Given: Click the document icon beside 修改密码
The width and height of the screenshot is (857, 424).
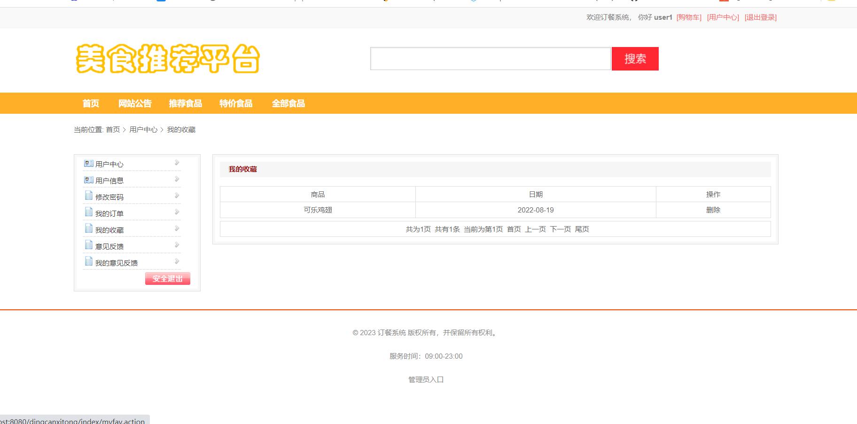Looking at the screenshot, I should 89,196.
